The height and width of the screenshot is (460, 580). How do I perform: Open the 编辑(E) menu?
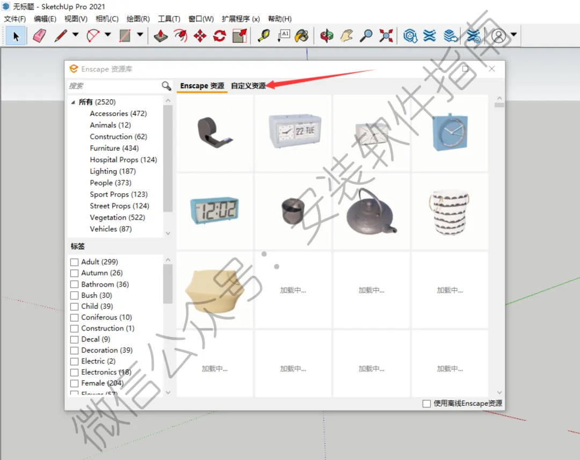[45, 19]
